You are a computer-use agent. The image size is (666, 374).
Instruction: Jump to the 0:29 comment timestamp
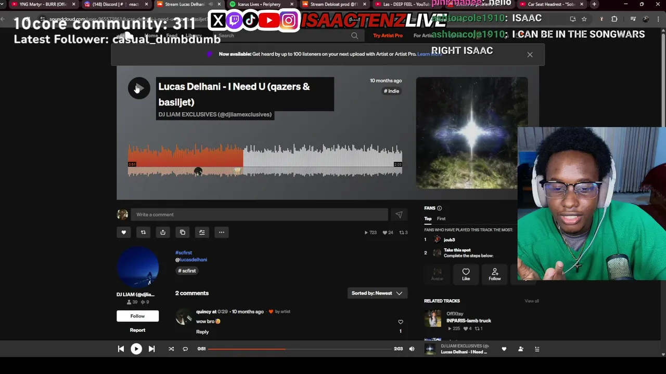[x=223, y=312]
